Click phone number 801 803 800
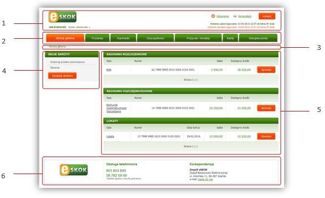Viewport: 325px width, 198px height. (x=116, y=171)
